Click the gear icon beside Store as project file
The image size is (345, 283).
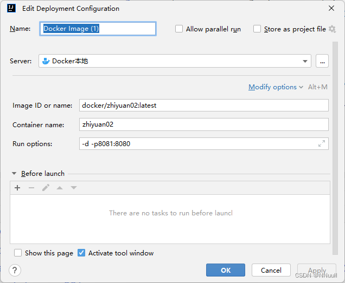coord(332,29)
